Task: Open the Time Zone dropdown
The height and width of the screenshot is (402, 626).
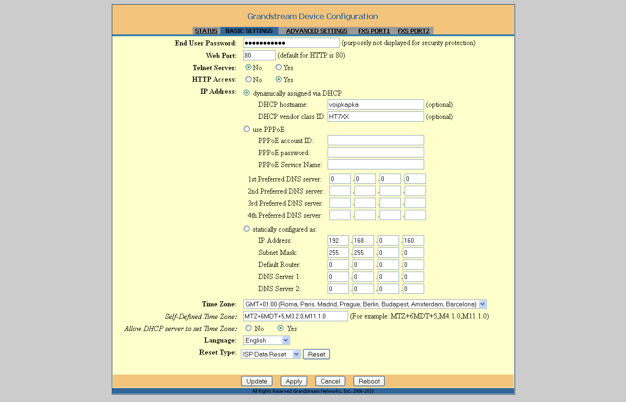Action: 365,304
